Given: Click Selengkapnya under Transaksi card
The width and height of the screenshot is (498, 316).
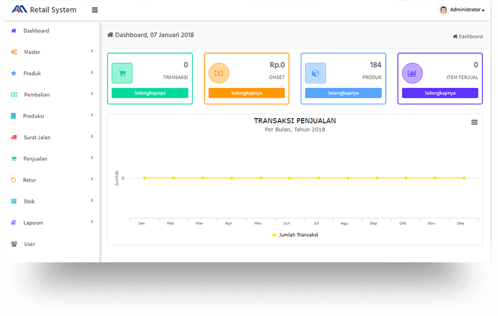Looking at the screenshot, I should [150, 93].
